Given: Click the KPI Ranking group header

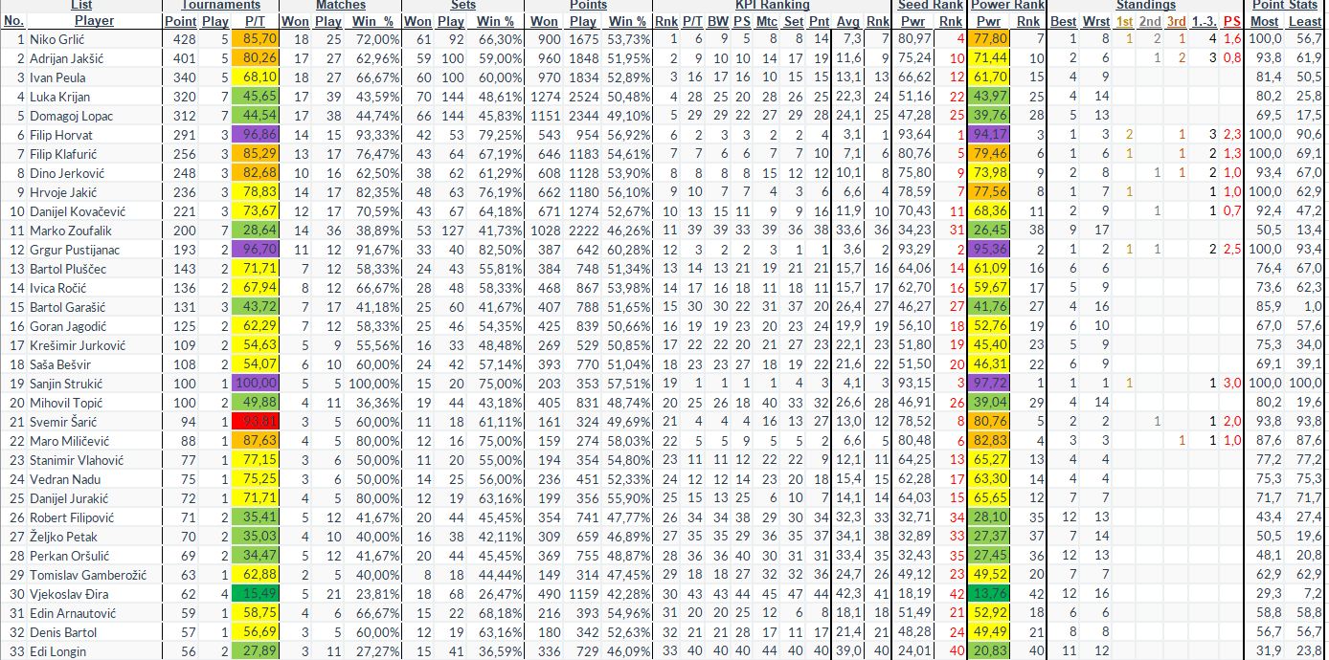Looking at the screenshot, I should coord(771,6).
